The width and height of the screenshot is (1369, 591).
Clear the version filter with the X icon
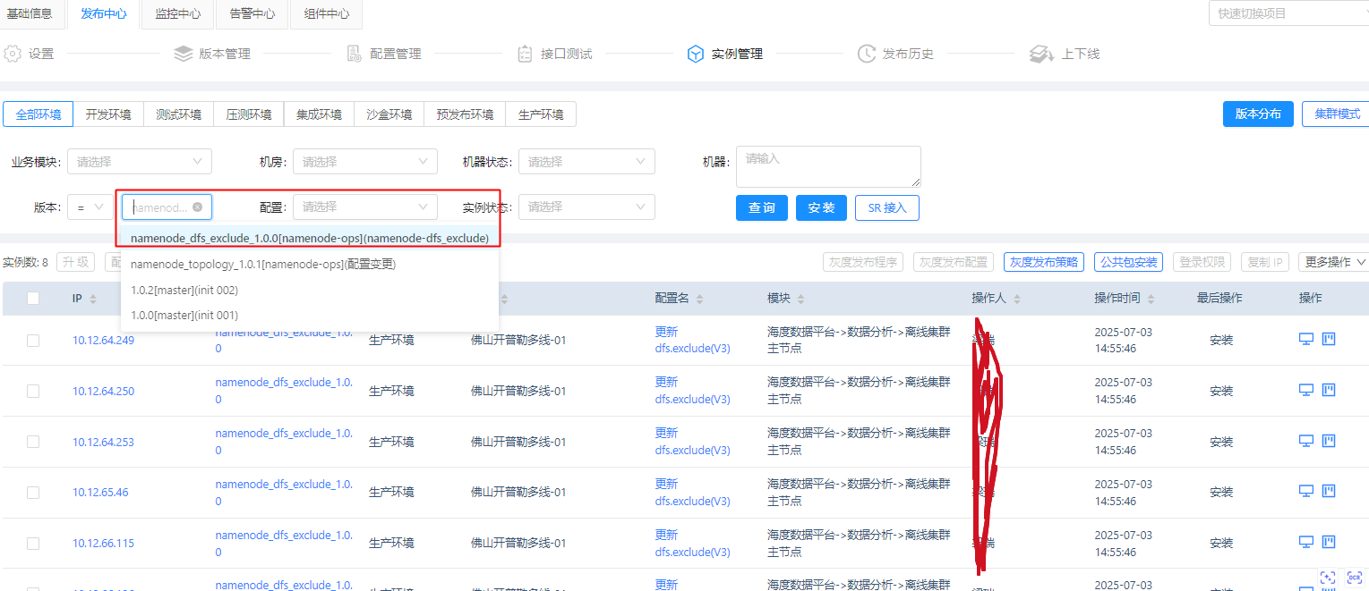[x=197, y=207]
